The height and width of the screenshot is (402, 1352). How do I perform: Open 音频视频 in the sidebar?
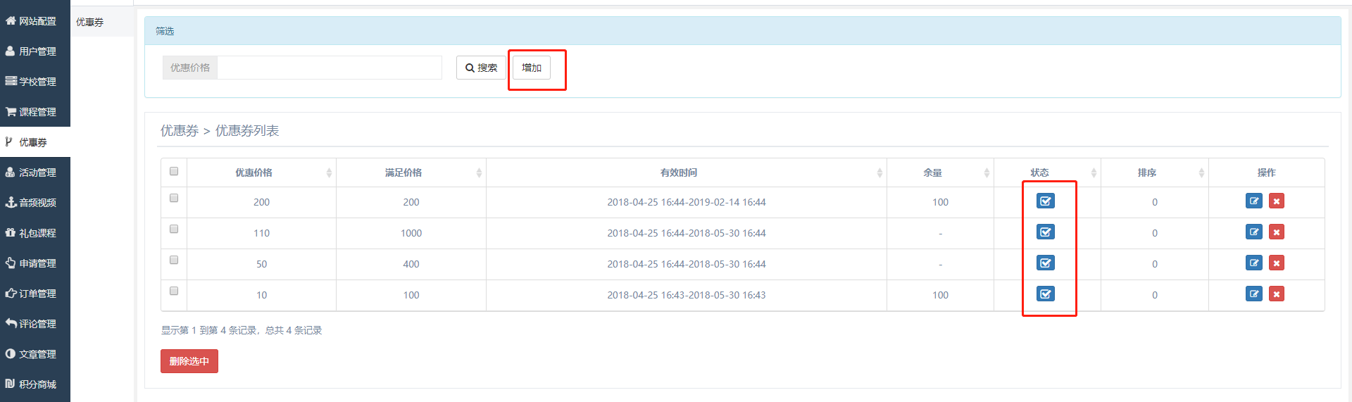35,203
